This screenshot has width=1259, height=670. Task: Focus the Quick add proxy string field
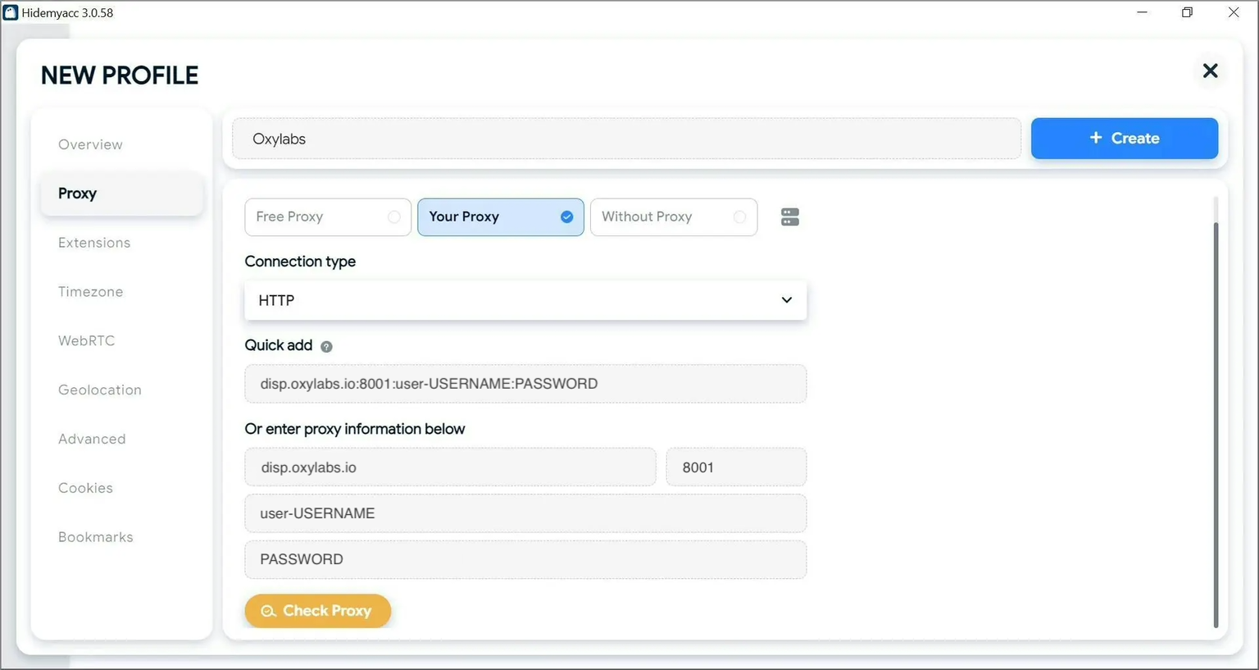click(x=525, y=384)
